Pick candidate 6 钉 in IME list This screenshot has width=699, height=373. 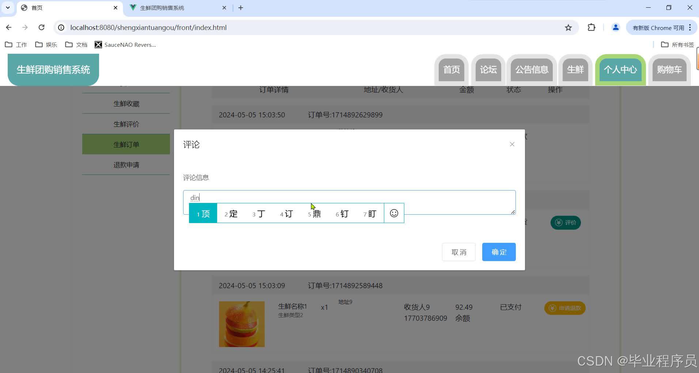tap(342, 214)
